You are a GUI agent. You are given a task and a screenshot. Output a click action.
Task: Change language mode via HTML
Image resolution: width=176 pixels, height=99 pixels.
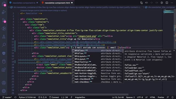[153, 97]
